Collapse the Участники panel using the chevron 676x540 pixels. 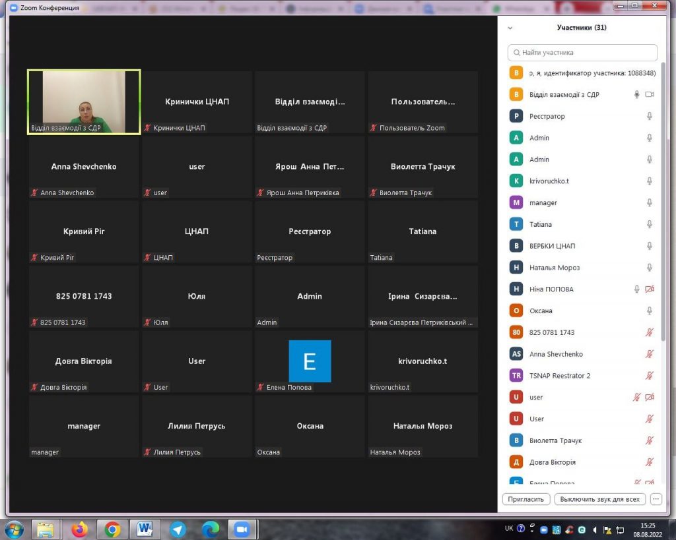click(510, 28)
